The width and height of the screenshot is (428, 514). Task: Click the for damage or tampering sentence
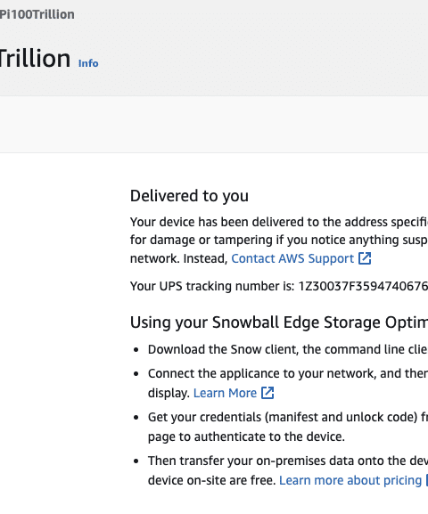pos(279,240)
